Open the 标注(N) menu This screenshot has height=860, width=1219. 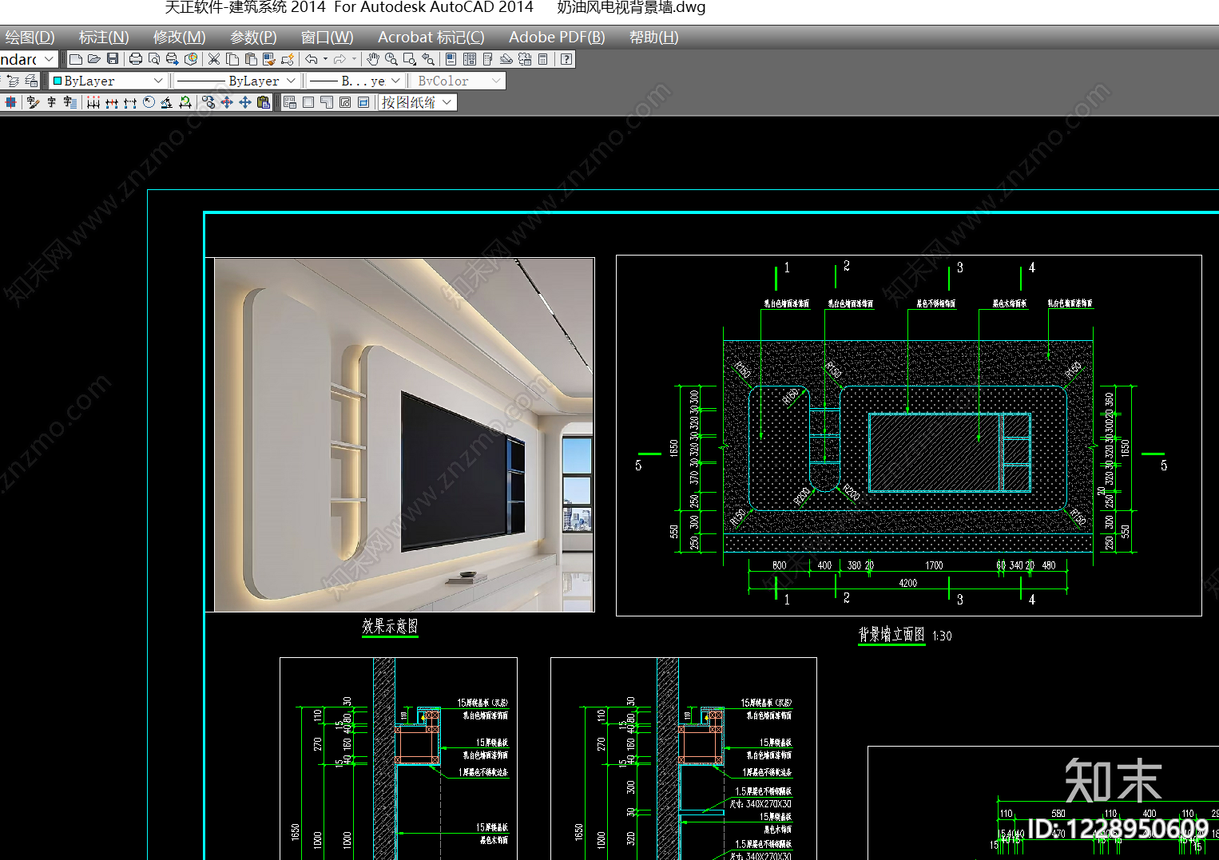pos(104,38)
